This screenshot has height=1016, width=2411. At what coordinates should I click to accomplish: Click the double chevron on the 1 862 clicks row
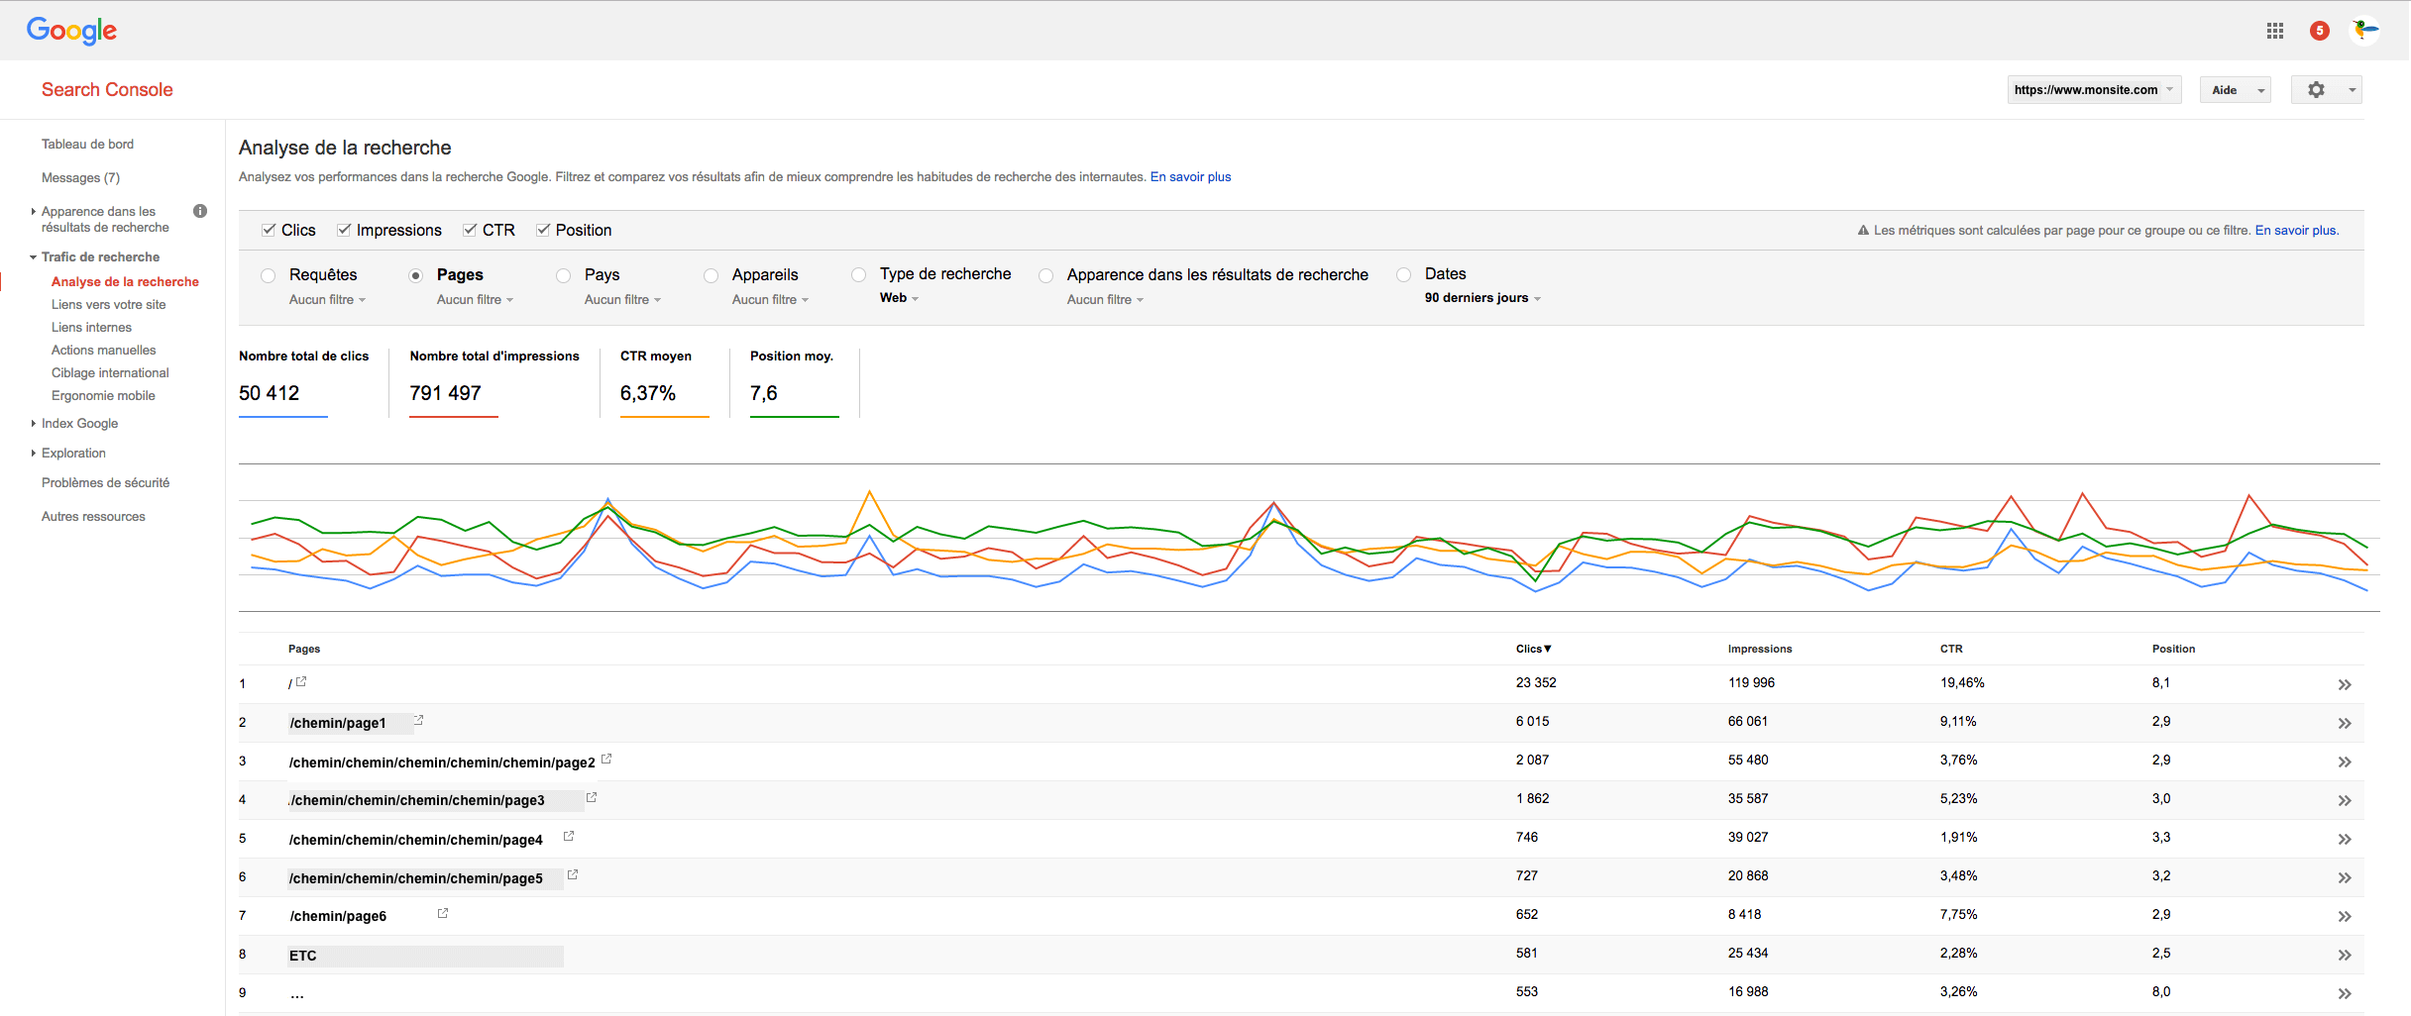(x=2345, y=800)
